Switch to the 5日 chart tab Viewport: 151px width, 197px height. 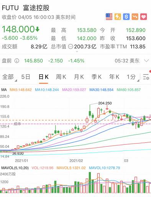[x=26, y=77]
